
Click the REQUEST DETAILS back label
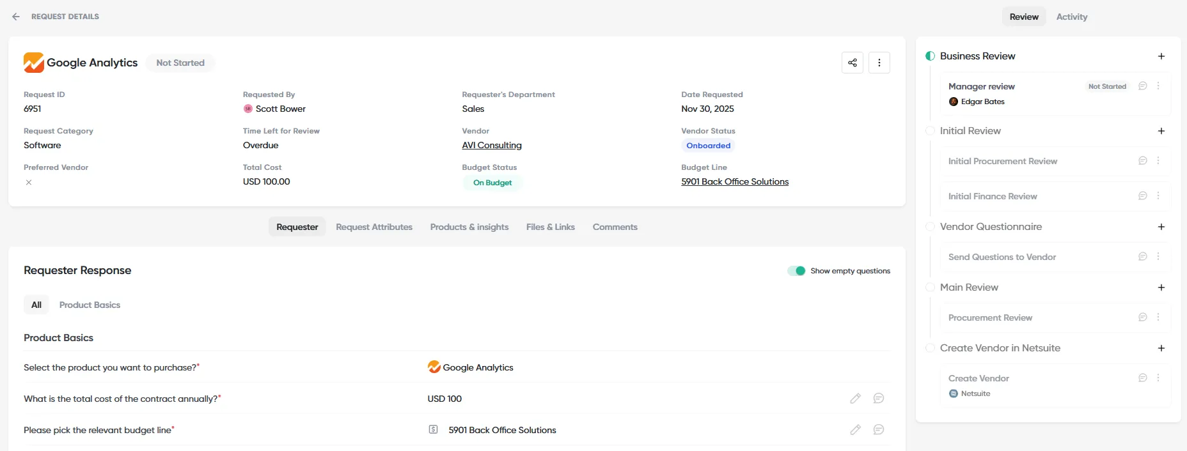[x=65, y=17]
